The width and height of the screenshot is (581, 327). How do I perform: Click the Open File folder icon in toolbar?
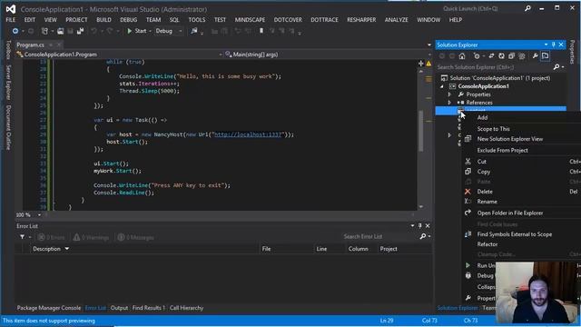click(x=60, y=31)
